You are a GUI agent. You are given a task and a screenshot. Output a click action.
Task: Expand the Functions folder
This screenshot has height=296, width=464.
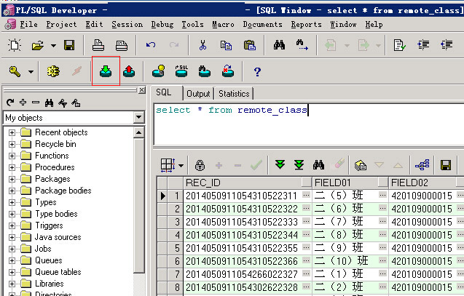click(x=12, y=156)
